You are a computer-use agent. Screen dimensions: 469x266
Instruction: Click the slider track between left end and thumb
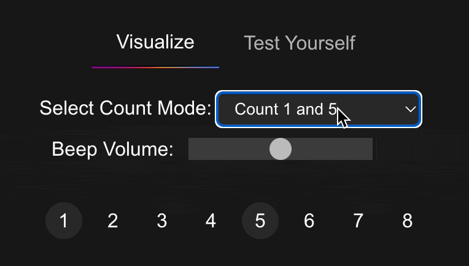pos(229,149)
